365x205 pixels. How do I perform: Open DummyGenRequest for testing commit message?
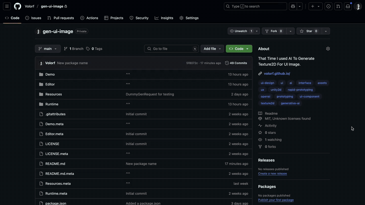click(150, 94)
